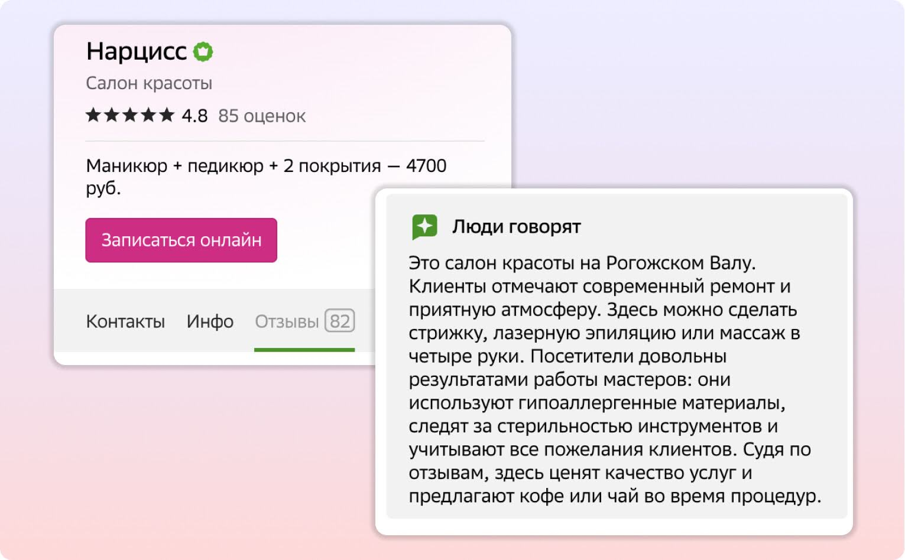
Task: Click the Салон красоты category label
Action: (149, 83)
